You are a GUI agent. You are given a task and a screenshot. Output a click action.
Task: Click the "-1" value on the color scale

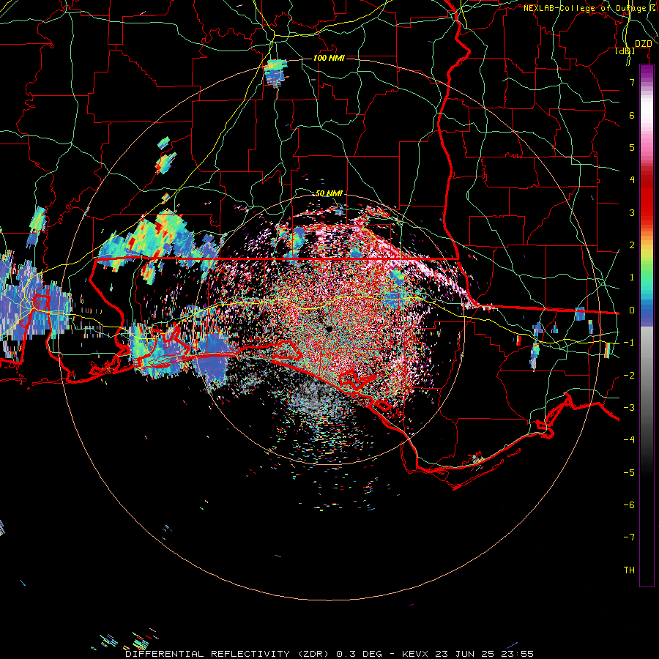click(x=629, y=343)
